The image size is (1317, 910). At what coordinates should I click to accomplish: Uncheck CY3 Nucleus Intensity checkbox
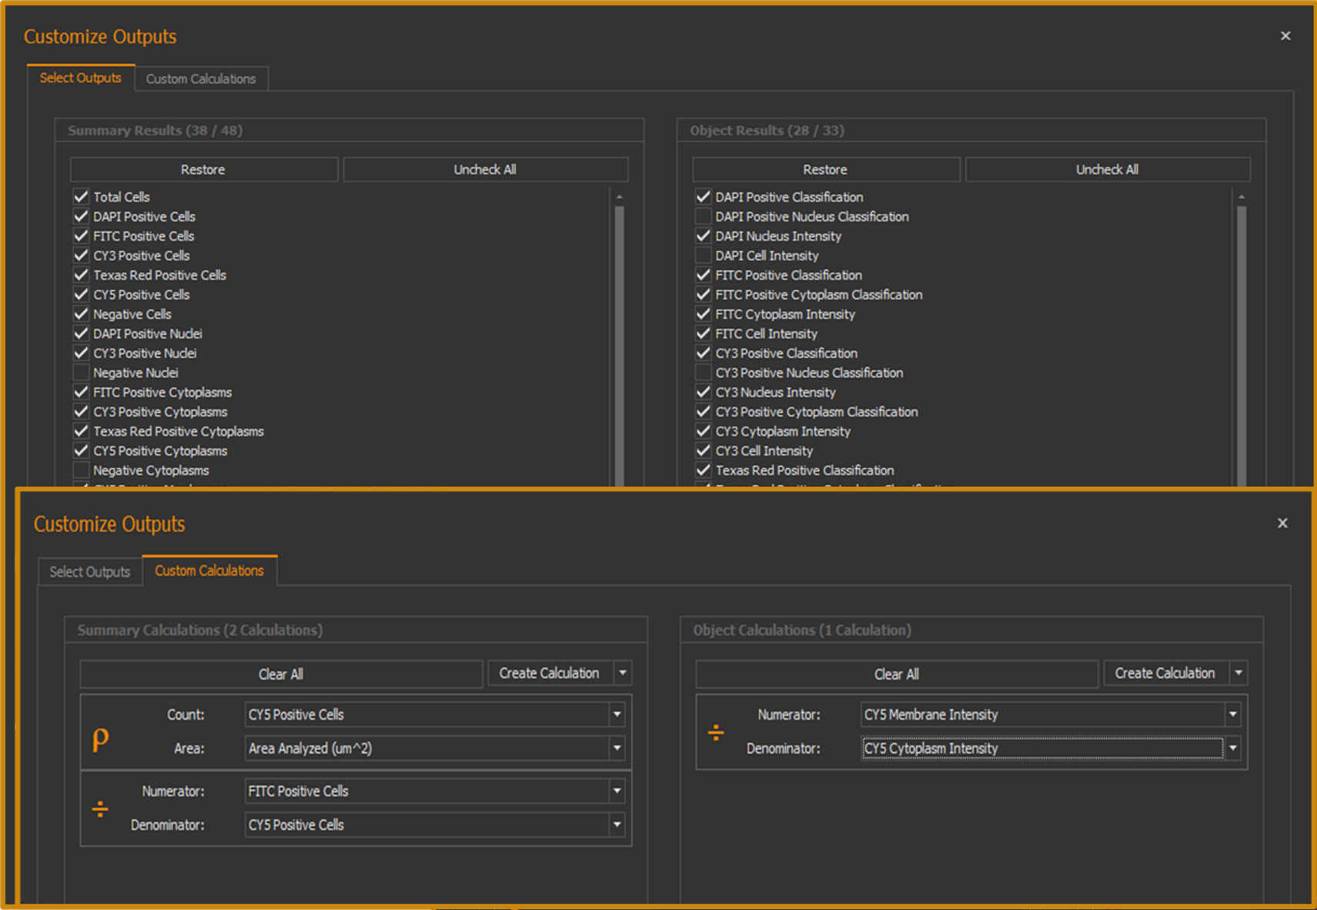(x=703, y=392)
